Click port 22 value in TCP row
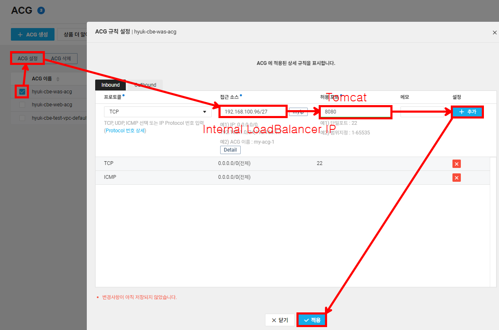499x330 pixels. click(320, 163)
